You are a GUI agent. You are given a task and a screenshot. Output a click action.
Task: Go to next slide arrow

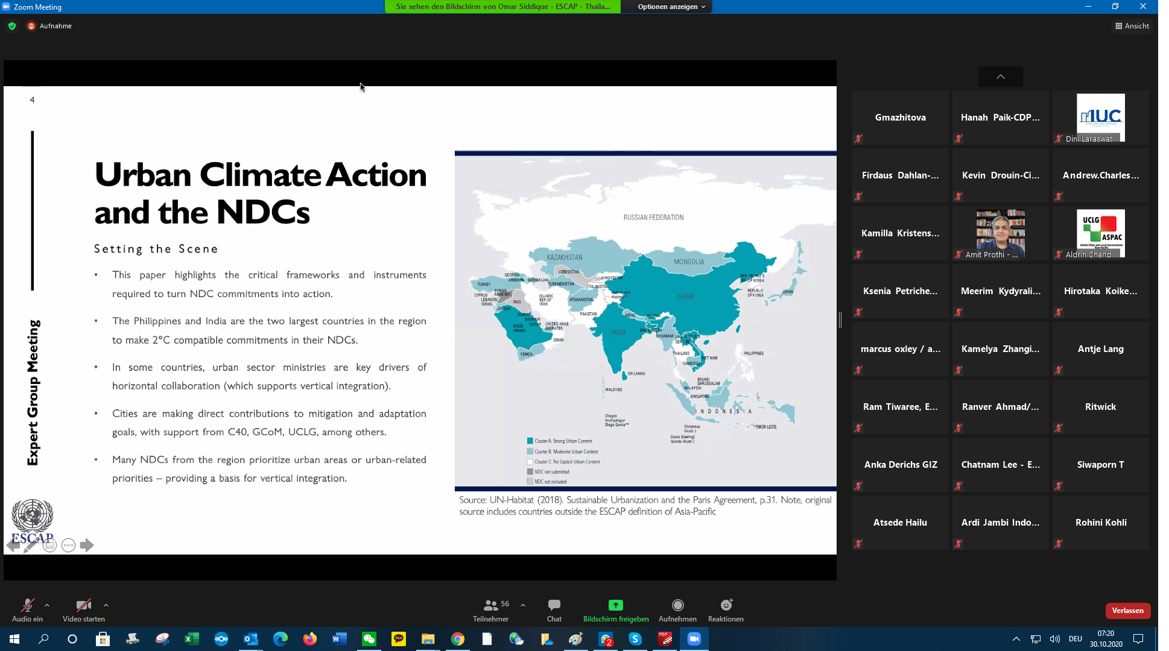click(87, 545)
